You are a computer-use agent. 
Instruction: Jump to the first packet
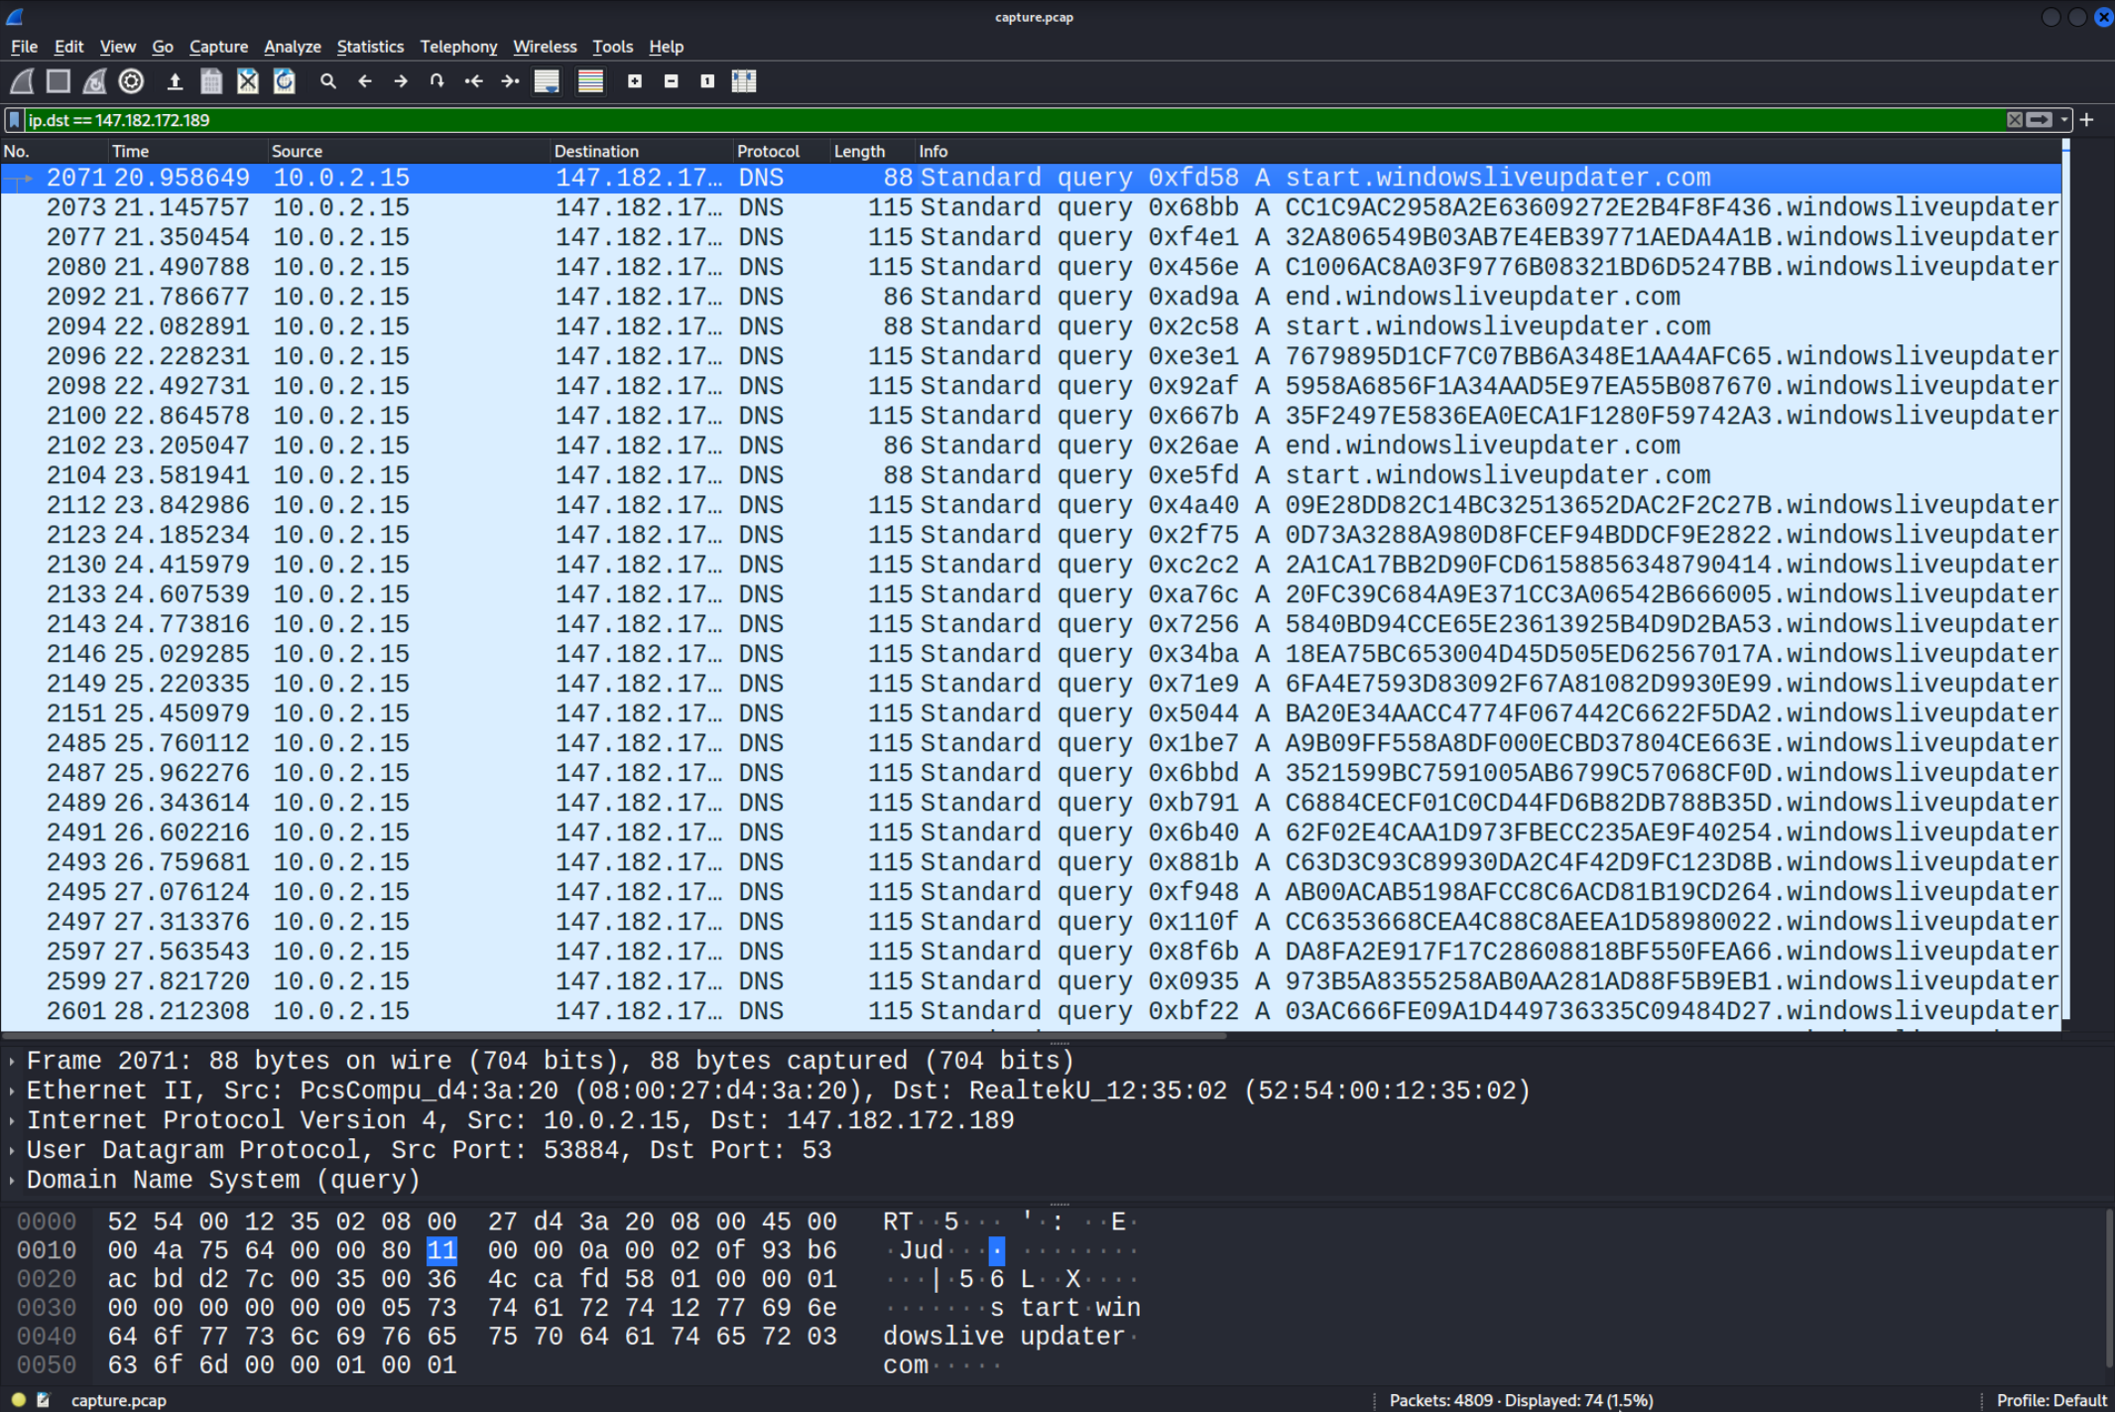[x=474, y=81]
